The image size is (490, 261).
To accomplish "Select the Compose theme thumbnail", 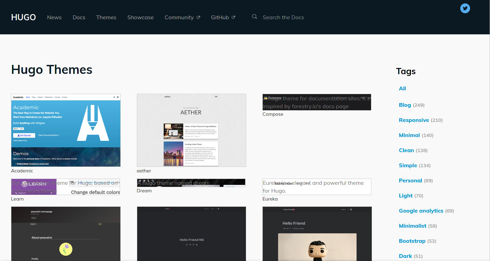I will 317,102.
